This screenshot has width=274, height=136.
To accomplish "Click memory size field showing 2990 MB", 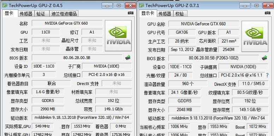I will click(48, 109).
